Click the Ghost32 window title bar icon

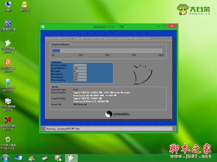pyautogui.click(x=43, y=27)
